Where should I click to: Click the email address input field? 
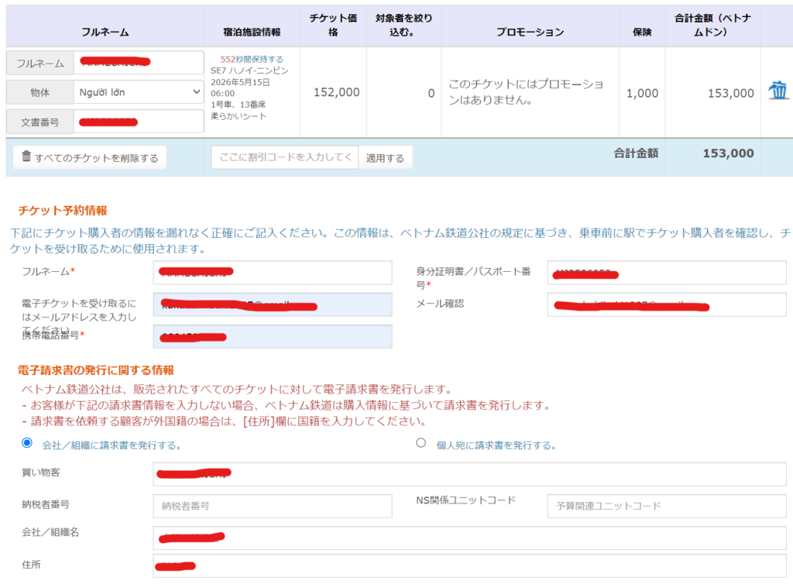tap(272, 304)
